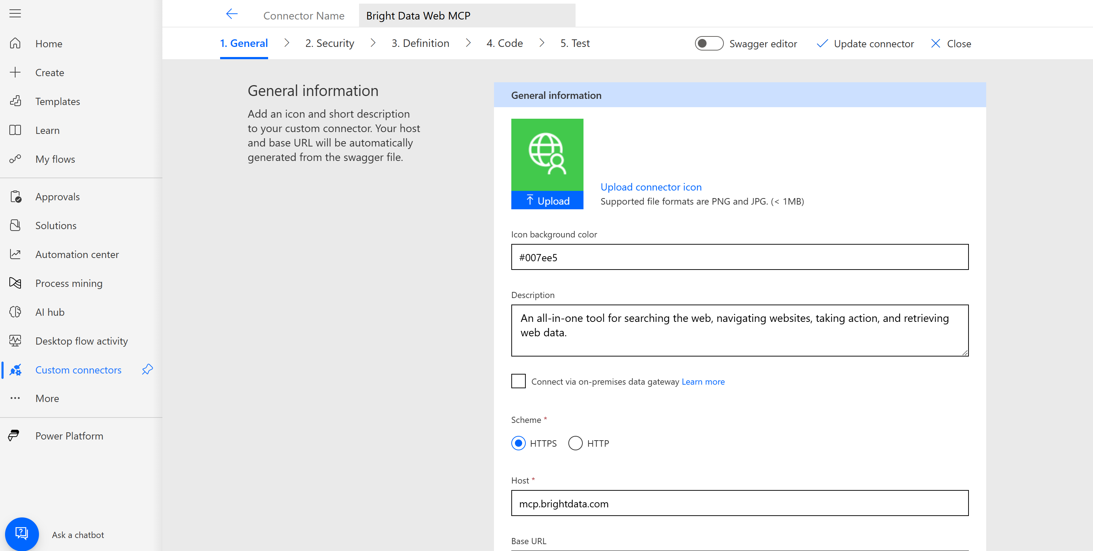Edit the icon background color value
The height and width of the screenshot is (551, 1093).
point(740,257)
